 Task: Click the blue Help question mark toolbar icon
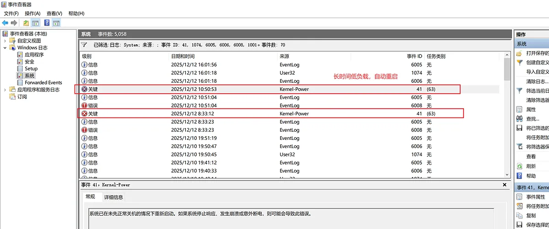(47, 23)
